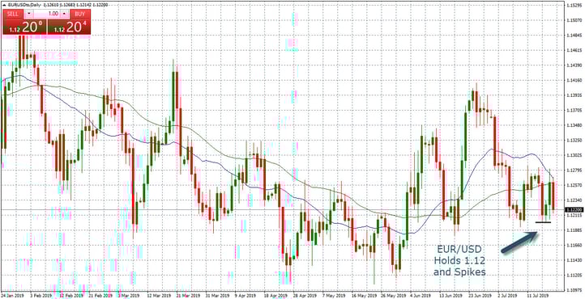The height and width of the screenshot is (299, 585).
Task: Click the BUY button in the trading panel
Action: tap(80, 14)
